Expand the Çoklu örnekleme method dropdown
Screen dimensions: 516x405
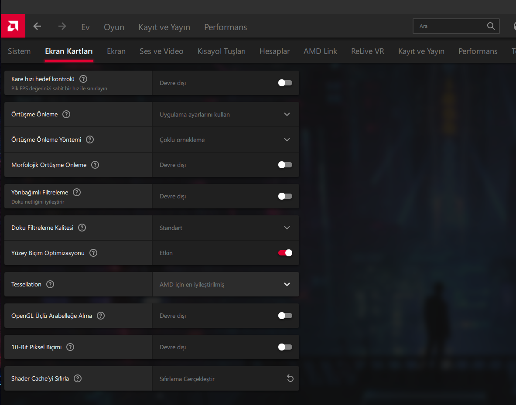pos(226,140)
